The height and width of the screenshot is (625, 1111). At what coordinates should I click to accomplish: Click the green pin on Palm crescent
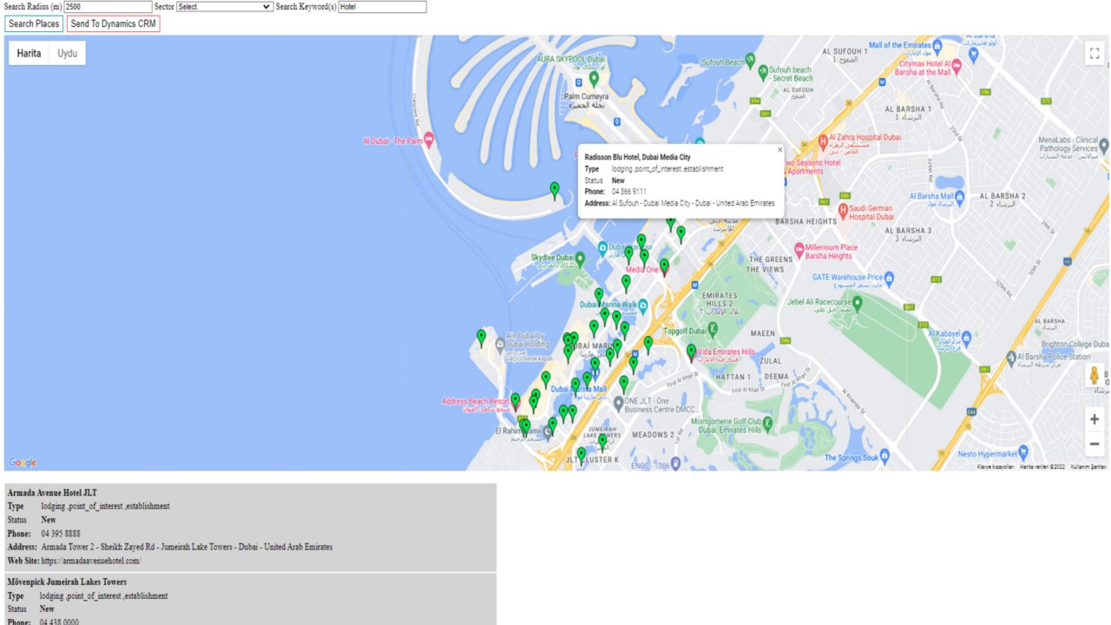pos(555,189)
